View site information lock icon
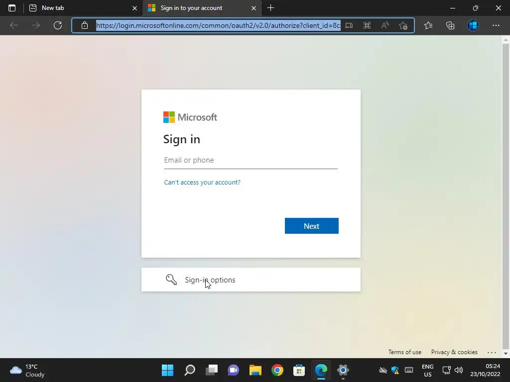The image size is (510, 382). 85,25
